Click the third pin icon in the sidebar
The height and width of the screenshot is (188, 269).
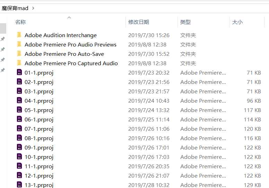[3, 60]
